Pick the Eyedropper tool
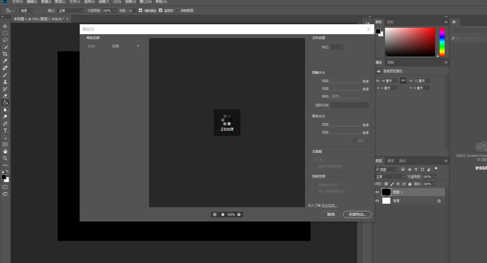Image resolution: width=487 pixels, height=263 pixels. pos(5,61)
